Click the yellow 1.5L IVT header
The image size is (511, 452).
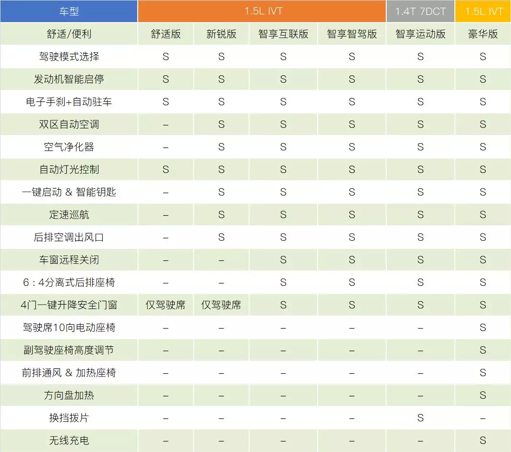(x=483, y=11)
